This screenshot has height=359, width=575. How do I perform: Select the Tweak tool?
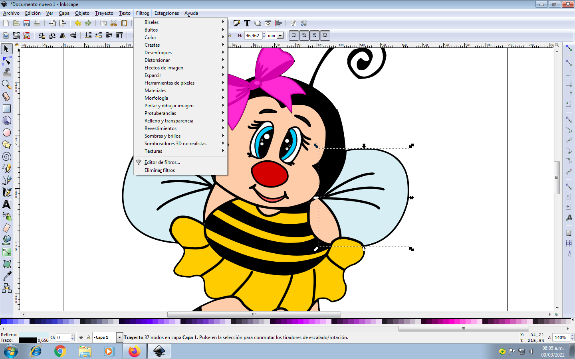click(x=6, y=73)
